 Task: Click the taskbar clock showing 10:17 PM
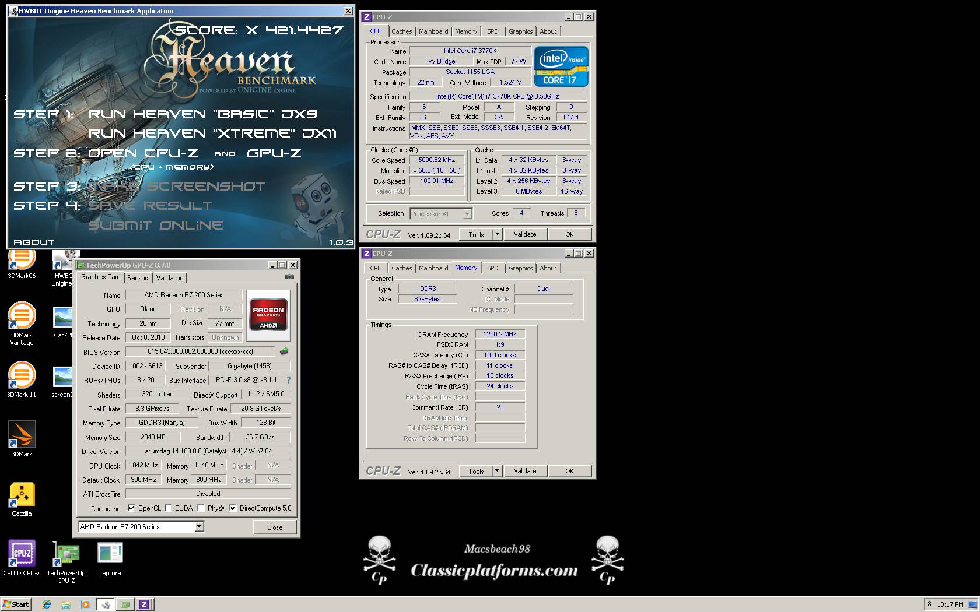pos(950,604)
